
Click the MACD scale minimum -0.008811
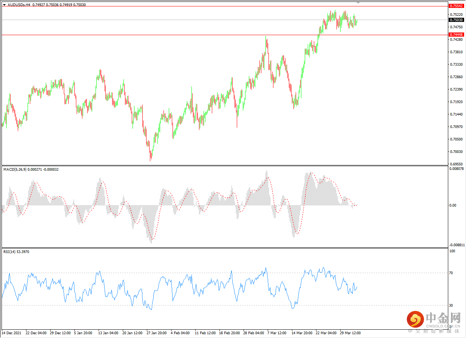[457, 245]
